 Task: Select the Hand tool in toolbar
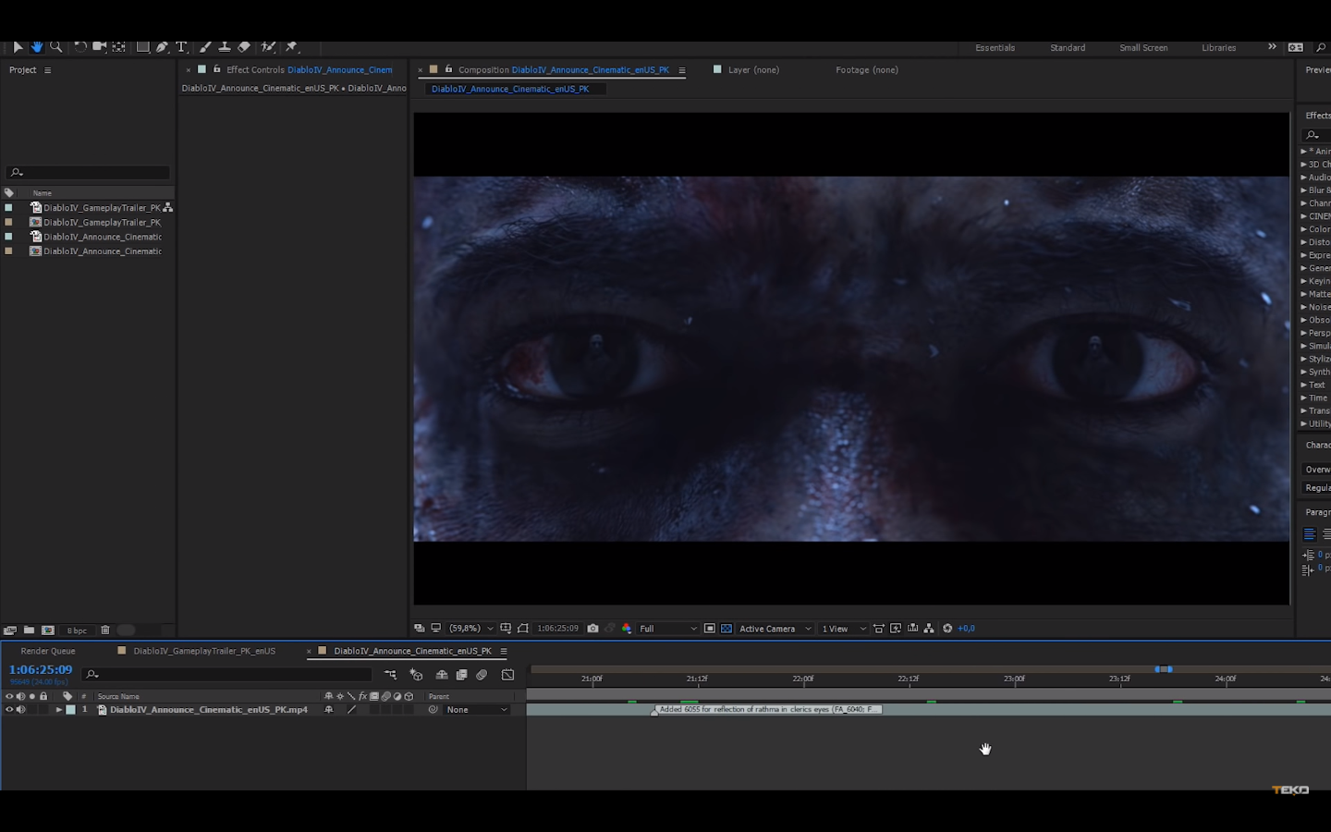click(37, 47)
